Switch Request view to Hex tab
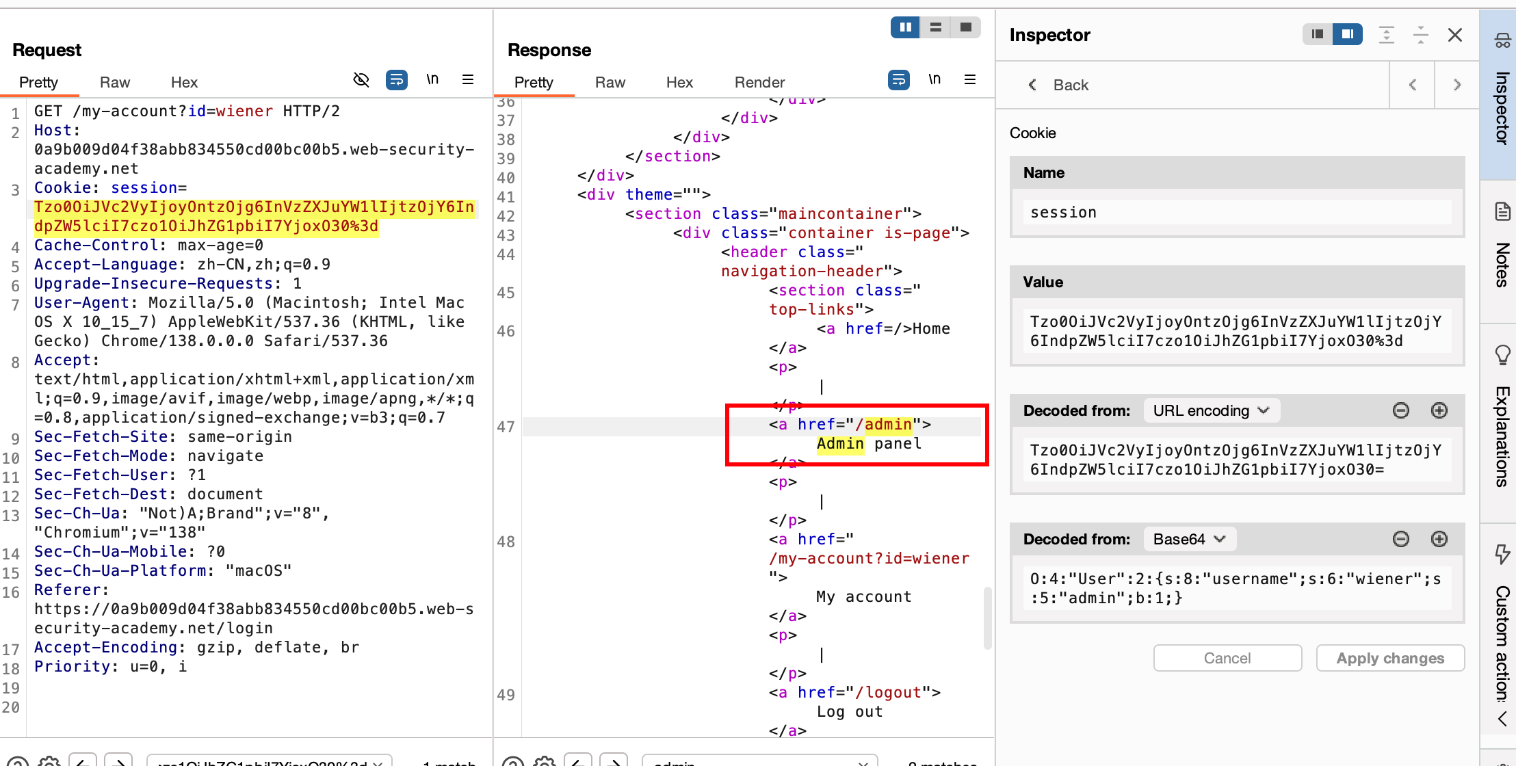 (x=183, y=82)
